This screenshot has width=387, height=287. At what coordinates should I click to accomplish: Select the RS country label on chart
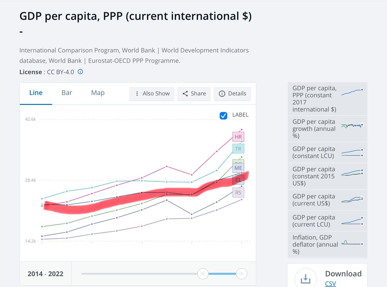(238, 193)
